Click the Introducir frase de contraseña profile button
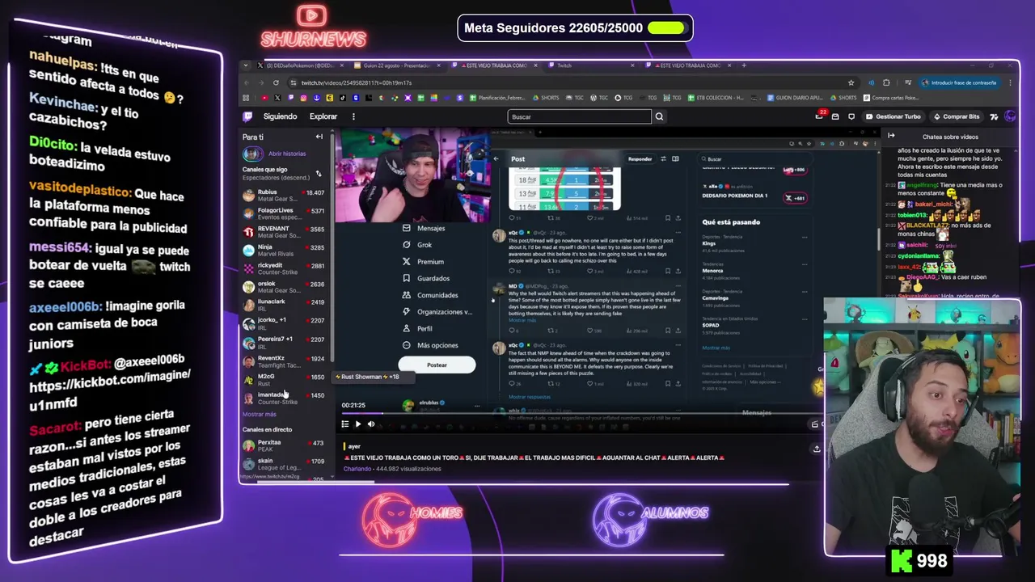The width and height of the screenshot is (1035, 582). coord(958,82)
